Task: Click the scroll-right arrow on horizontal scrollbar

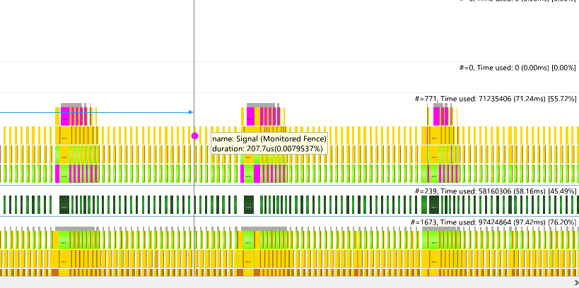Action: point(576,283)
